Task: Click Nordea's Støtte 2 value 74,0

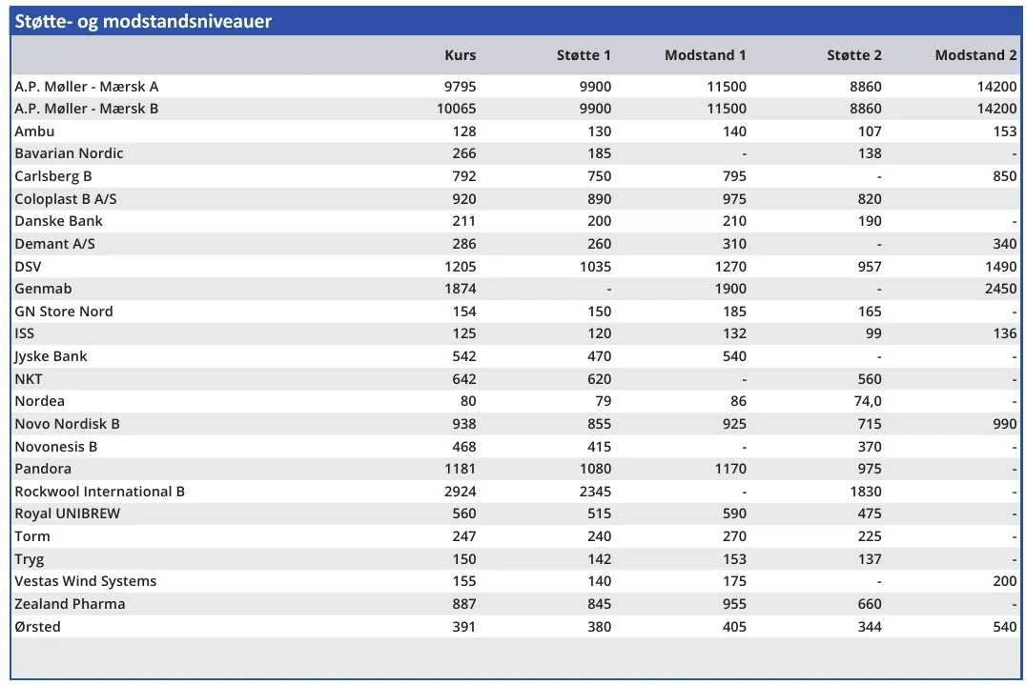Action: point(868,401)
